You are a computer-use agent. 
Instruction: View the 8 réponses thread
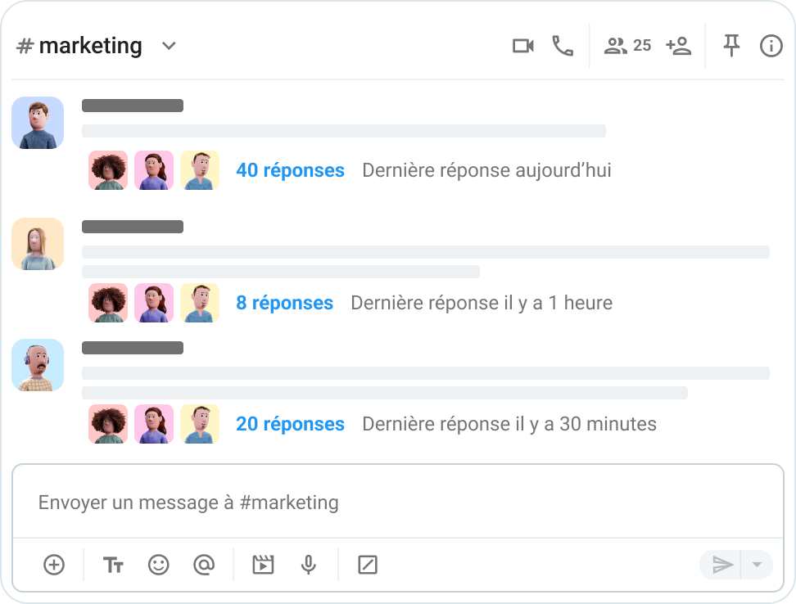284,303
